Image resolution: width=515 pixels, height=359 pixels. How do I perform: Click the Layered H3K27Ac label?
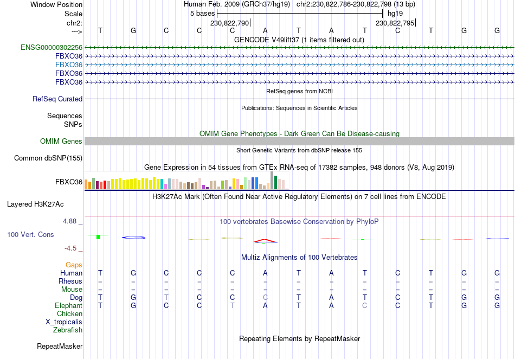pyautogui.click(x=35, y=204)
